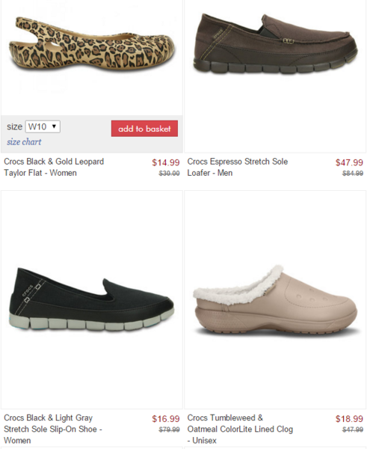Image resolution: width=367 pixels, height=449 pixels.
Task: Click the black slip-on shoe image
Action: click(x=91, y=300)
